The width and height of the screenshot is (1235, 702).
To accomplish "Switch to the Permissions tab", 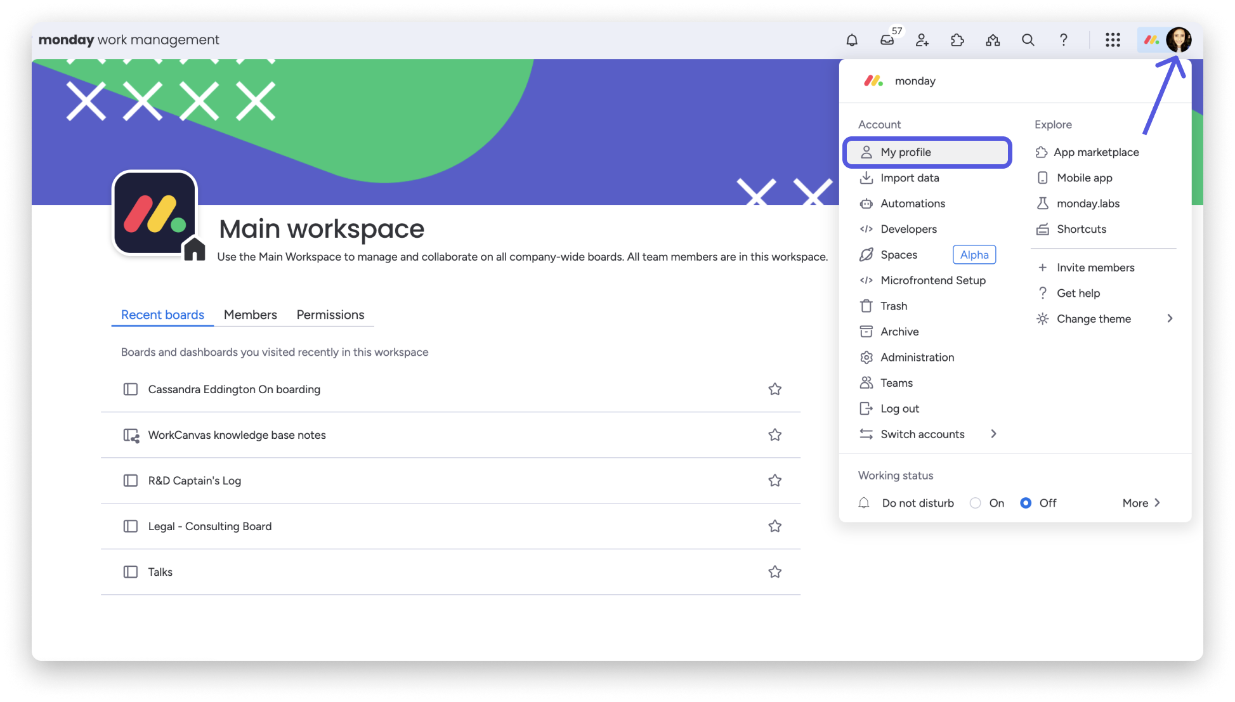I will [x=330, y=315].
